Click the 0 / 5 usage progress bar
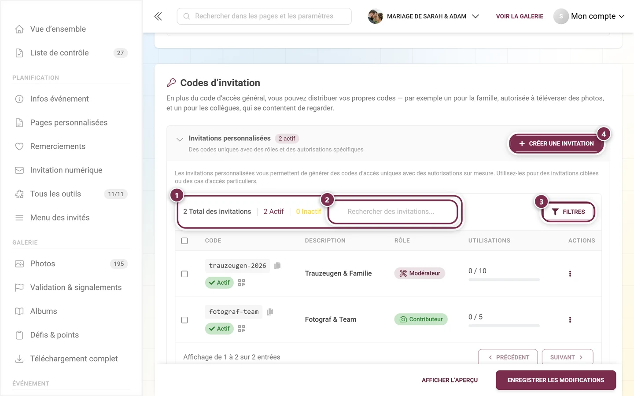634x396 pixels. click(504, 326)
